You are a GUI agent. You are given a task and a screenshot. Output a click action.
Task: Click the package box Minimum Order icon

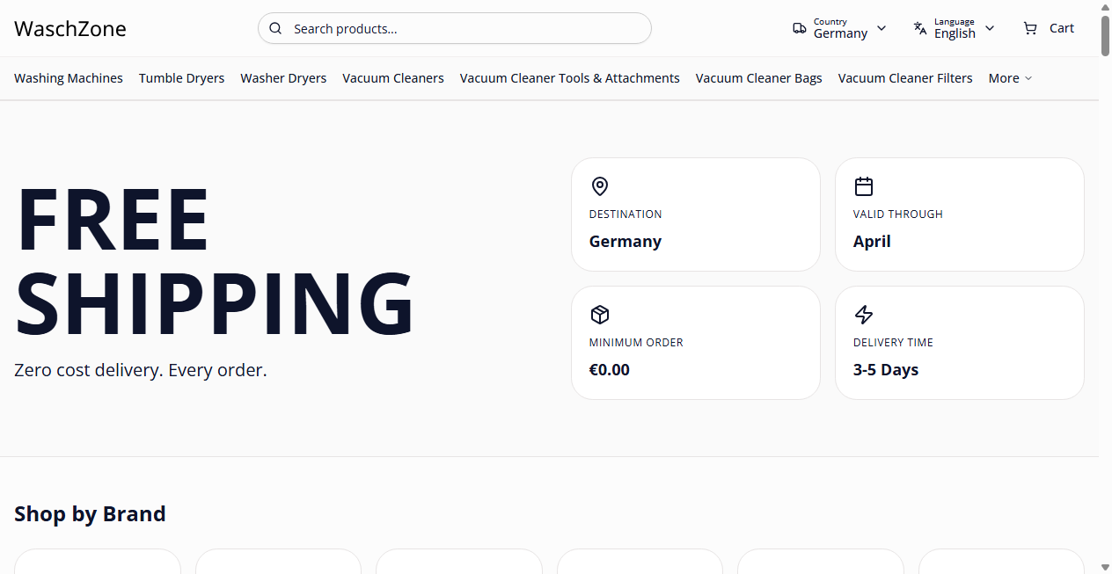pyautogui.click(x=600, y=315)
